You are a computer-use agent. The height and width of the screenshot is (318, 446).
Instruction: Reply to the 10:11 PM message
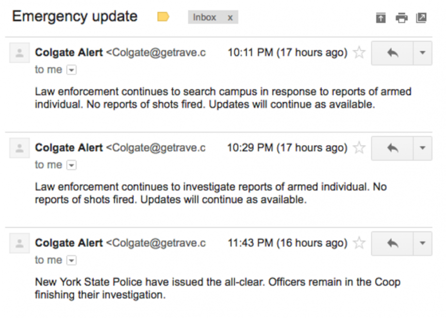click(392, 53)
